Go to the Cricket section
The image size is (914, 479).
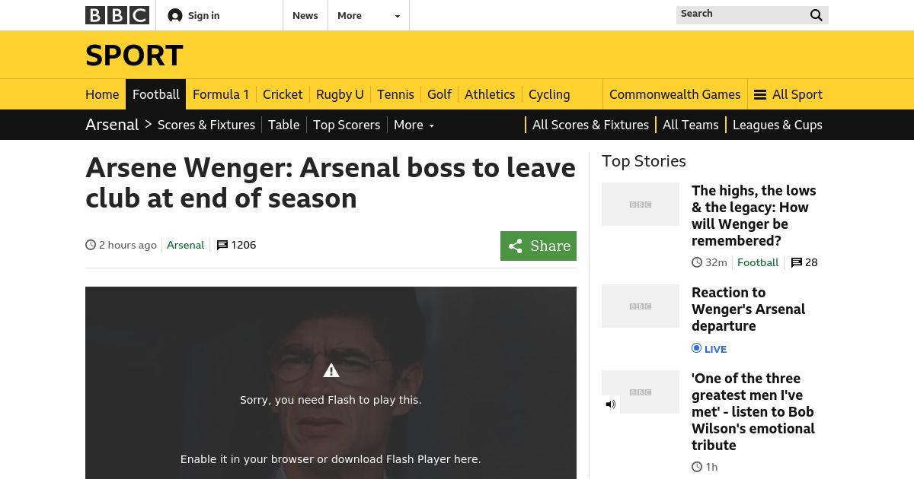283,94
